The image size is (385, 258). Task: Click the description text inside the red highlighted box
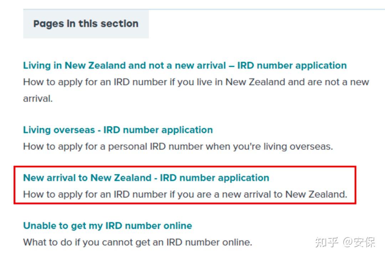pos(185,194)
